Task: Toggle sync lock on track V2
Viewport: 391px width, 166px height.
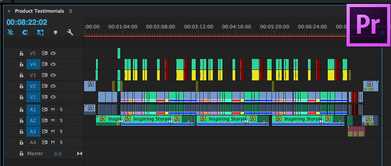Action: coord(45,86)
